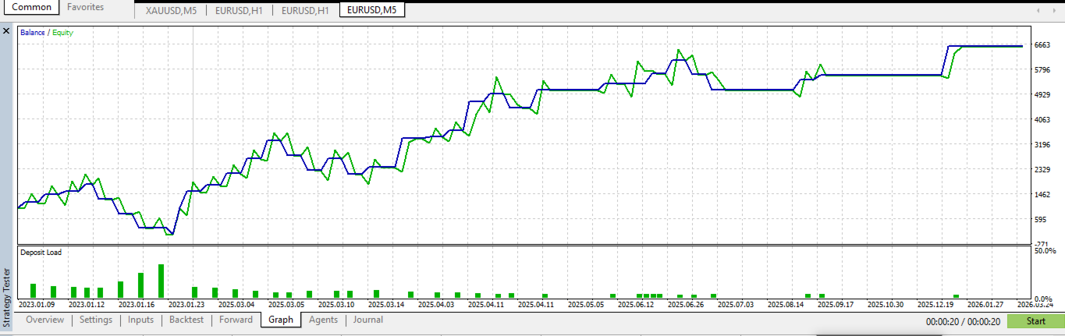Screen dimensions: 1065x336
Task: Open the Favorites tab
Action: pos(85,7)
